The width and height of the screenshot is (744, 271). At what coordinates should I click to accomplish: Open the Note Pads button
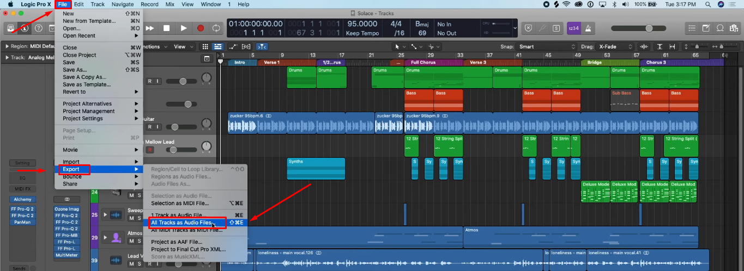[706, 28]
